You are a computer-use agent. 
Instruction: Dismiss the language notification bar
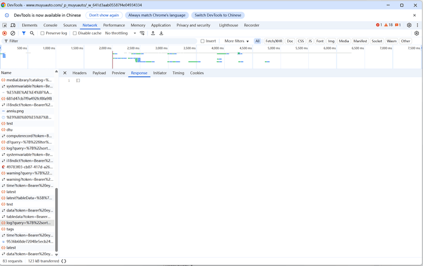pyautogui.click(x=414, y=16)
